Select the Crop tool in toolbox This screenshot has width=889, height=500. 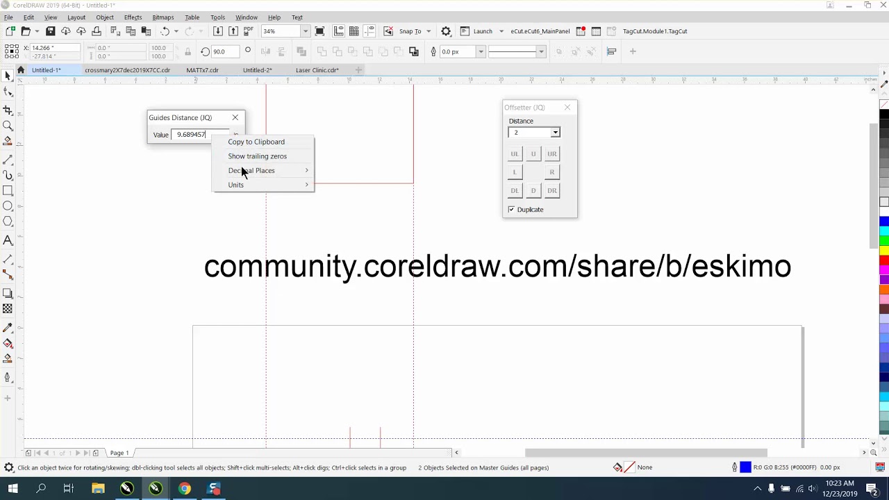[8, 110]
